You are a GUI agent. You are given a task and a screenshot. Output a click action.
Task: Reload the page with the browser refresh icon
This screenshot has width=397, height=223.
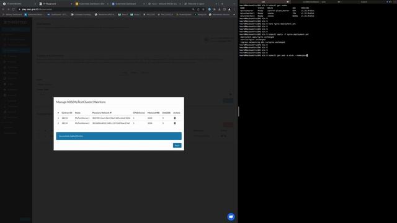point(14,9)
